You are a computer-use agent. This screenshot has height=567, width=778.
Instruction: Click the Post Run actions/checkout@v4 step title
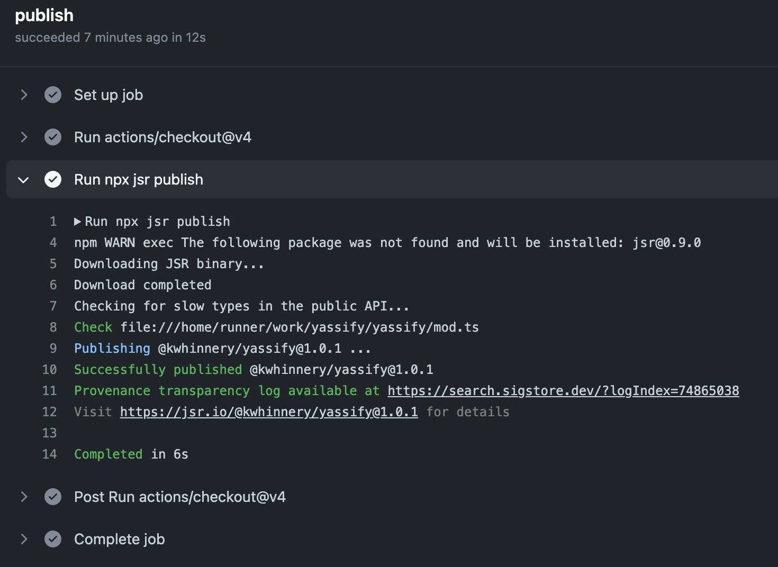[180, 497]
